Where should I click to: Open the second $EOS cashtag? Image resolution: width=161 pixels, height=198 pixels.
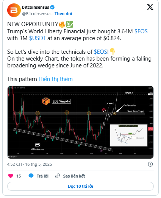click(x=101, y=52)
